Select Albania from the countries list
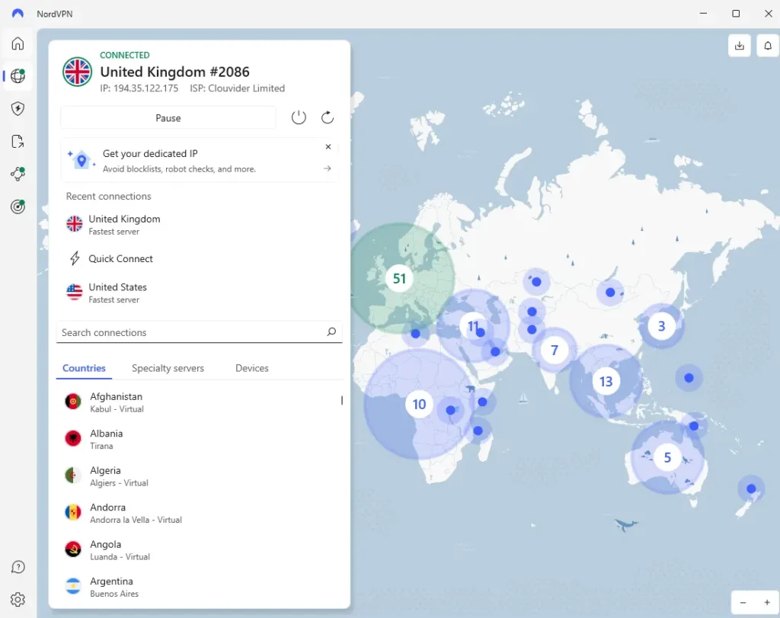 107,439
